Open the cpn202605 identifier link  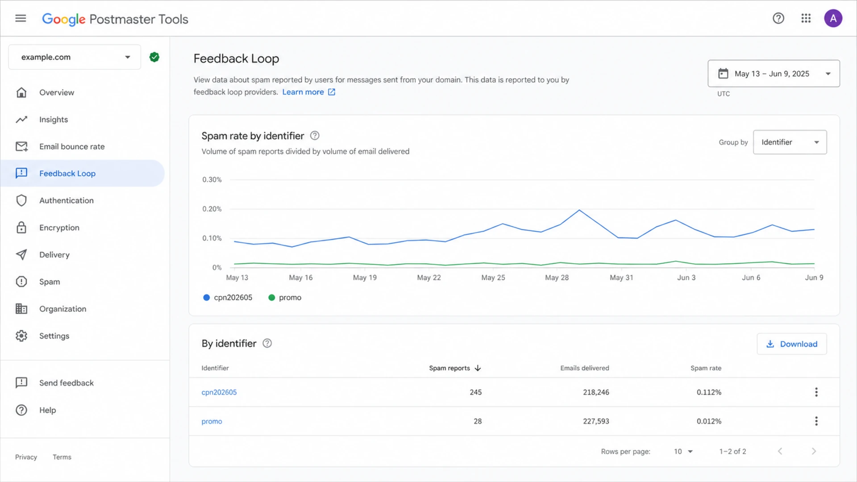pos(219,392)
